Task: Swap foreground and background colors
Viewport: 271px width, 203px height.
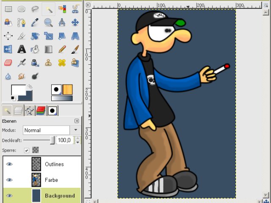Action: pyautogui.click(x=30, y=87)
